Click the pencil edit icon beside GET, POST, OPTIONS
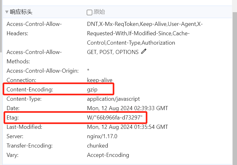This screenshot has height=165, width=237. click(143, 51)
